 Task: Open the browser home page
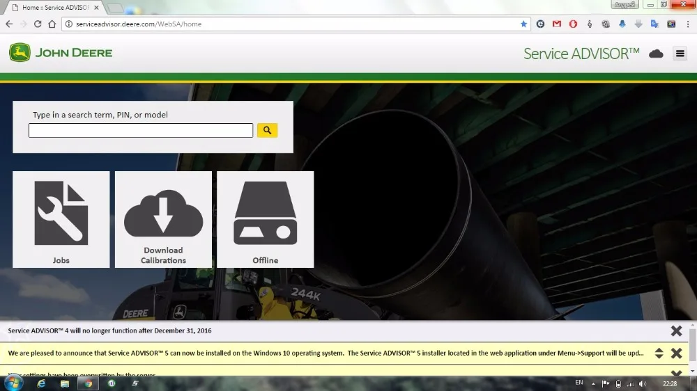52,24
